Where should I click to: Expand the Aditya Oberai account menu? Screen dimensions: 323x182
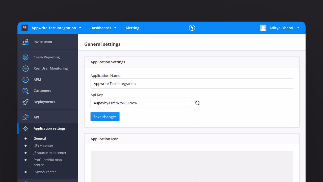pos(298,28)
